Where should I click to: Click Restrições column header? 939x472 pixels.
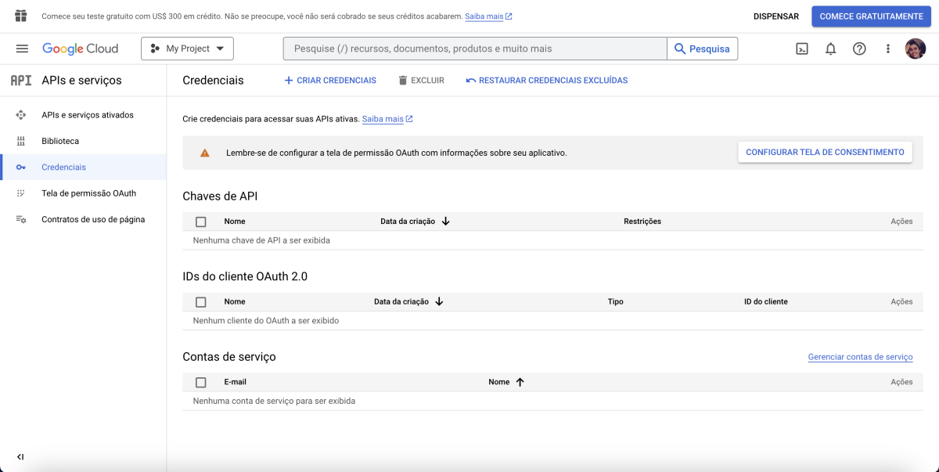642,222
